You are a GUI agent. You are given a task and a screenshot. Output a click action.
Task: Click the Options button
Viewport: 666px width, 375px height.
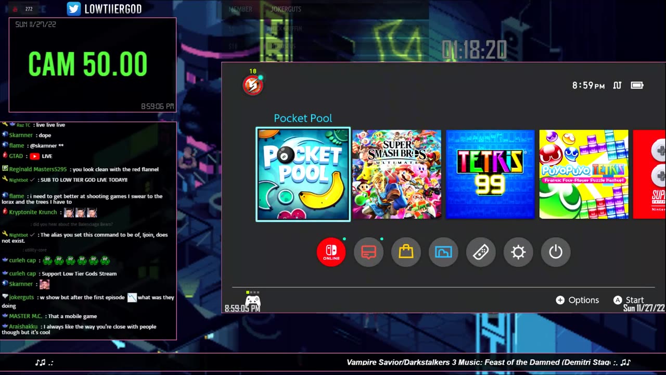(578, 300)
